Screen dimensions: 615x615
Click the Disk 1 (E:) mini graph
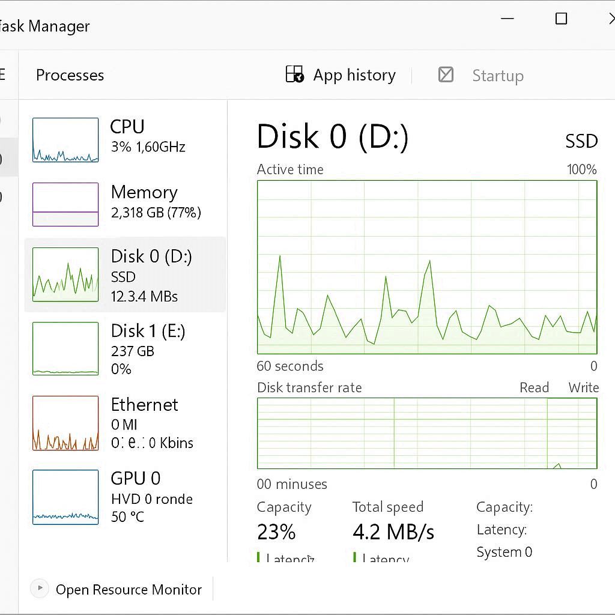point(65,348)
